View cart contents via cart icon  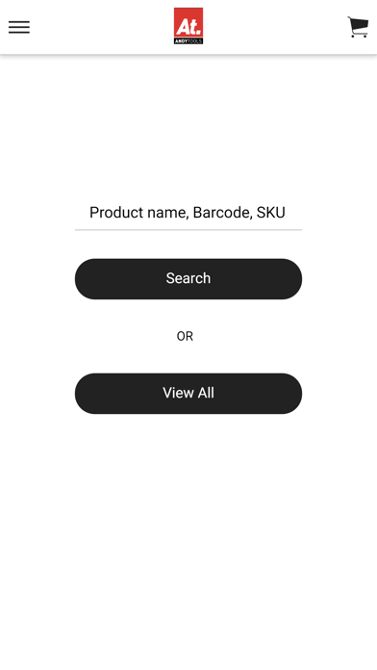(x=358, y=27)
